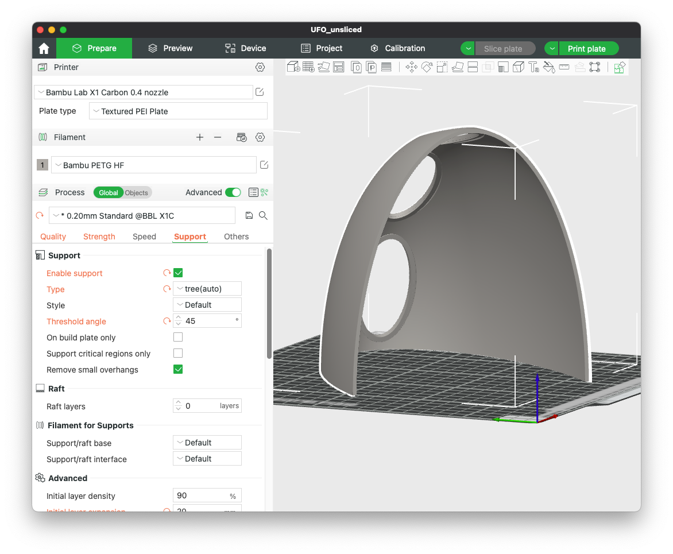The width and height of the screenshot is (673, 554).
Task: Open the Quality settings tab
Action: [x=53, y=237]
